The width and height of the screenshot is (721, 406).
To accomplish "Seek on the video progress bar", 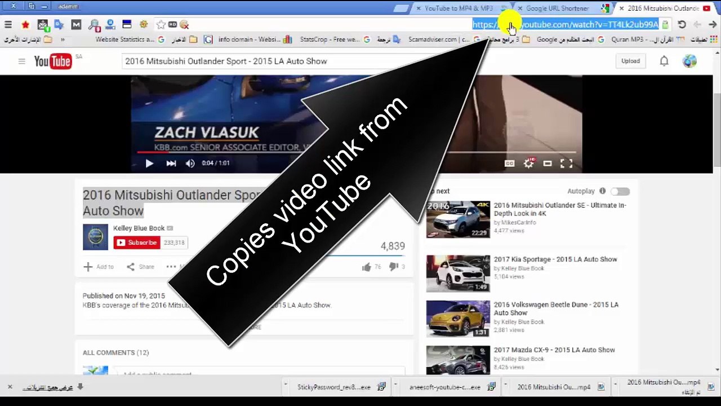I will (x=356, y=152).
